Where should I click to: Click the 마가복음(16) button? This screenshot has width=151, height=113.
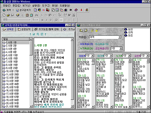pyautogui.click(x=102, y=44)
